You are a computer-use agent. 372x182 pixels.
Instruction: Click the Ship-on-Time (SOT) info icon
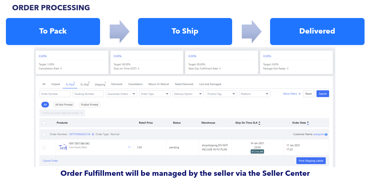(x=138, y=69)
